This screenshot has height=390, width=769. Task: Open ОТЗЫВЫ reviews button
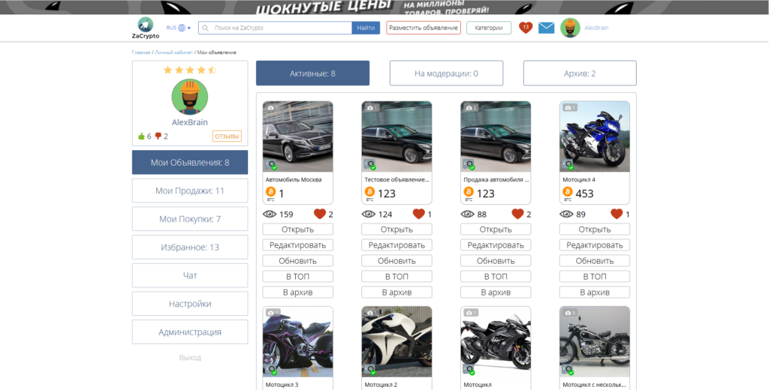pos(227,136)
